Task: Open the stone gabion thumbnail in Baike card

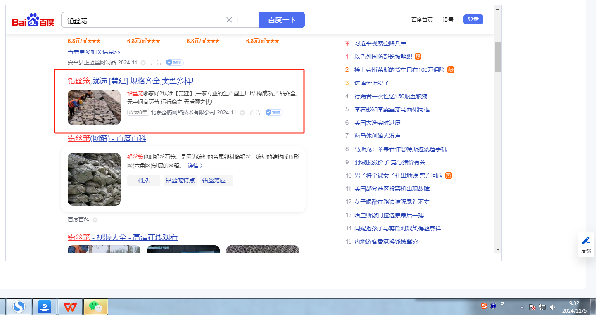Action: pos(94,179)
